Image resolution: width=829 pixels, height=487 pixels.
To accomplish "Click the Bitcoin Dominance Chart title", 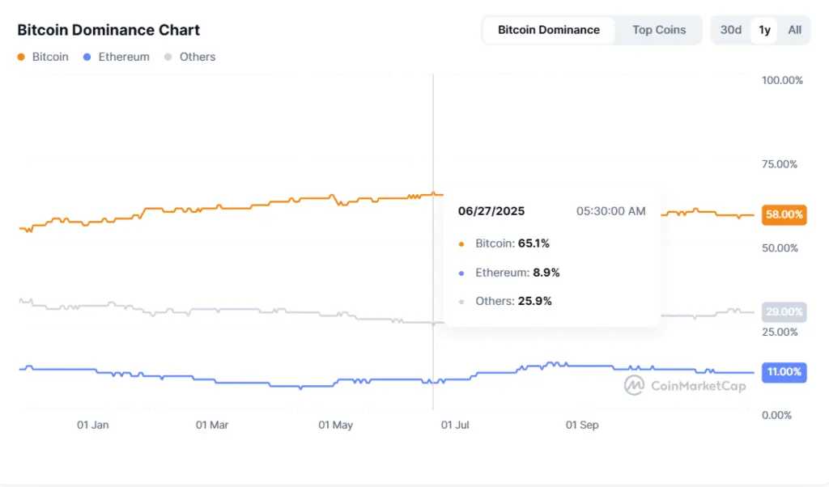I will click(x=108, y=30).
